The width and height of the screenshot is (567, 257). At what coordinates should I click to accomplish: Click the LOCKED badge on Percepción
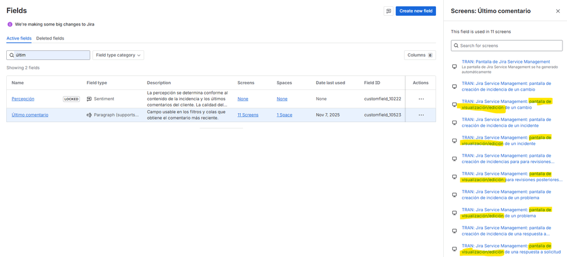(72, 98)
